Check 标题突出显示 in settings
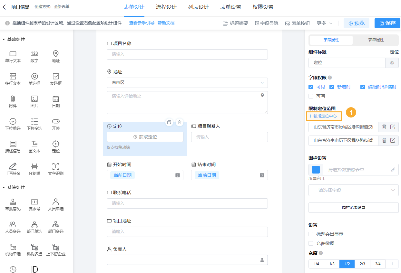The width and height of the screenshot is (401, 273). coord(311,234)
